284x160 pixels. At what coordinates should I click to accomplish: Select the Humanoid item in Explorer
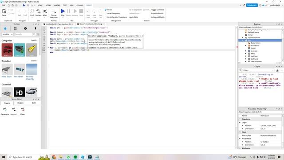click(x=255, y=45)
